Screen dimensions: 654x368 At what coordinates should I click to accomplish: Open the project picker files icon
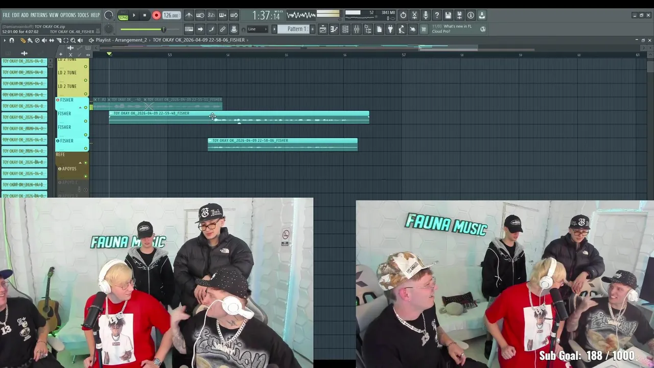point(379,29)
